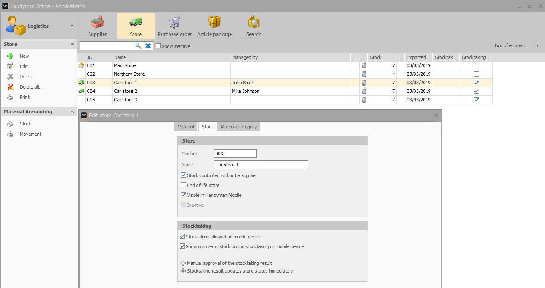This screenshot has width=545, height=288.
Task: Click the Print printer icon
Action: (11, 97)
